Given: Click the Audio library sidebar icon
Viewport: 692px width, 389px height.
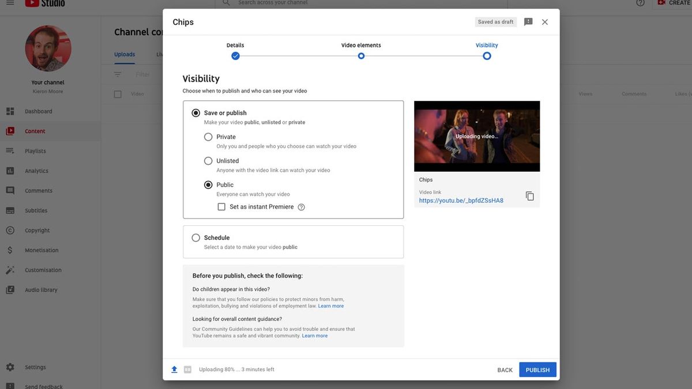Looking at the screenshot, I should click(x=9, y=289).
